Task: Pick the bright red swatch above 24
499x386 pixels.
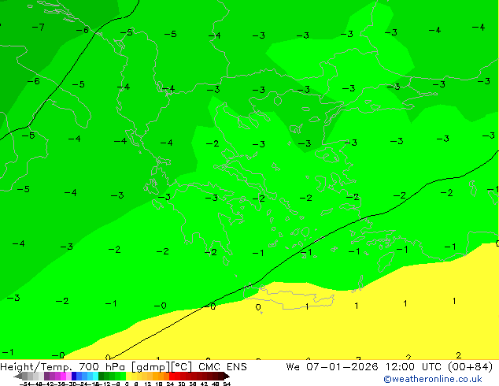Action: (x=172, y=376)
